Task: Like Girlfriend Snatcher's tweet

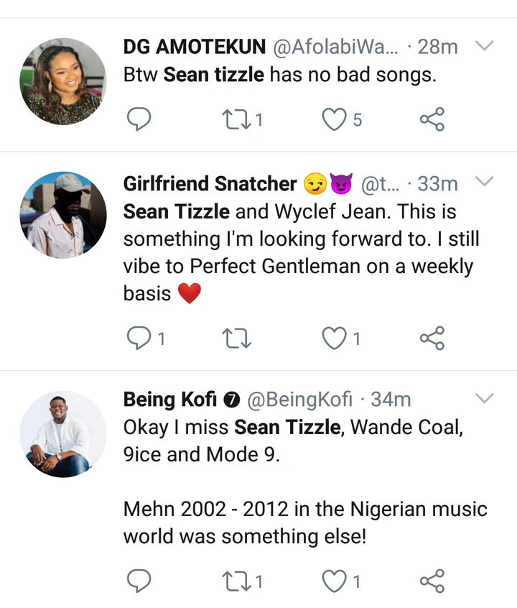Action: click(334, 338)
